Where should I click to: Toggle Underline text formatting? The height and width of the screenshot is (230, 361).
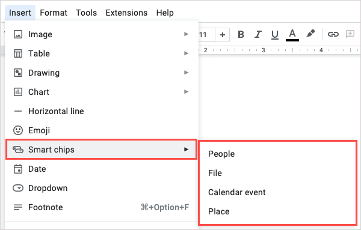click(275, 35)
